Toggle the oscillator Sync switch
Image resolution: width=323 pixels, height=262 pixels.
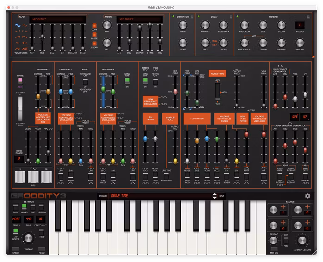[127, 80]
